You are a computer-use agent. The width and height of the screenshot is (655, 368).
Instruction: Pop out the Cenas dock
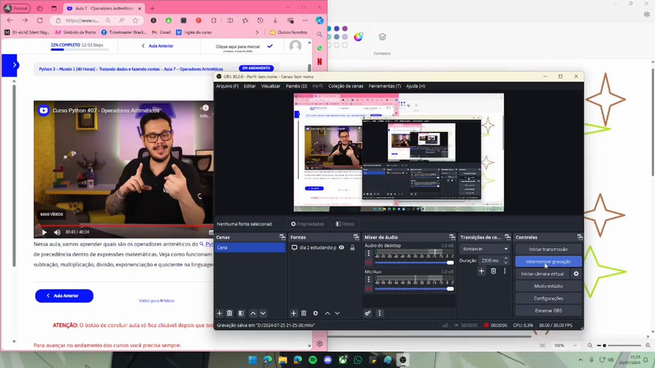click(282, 237)
